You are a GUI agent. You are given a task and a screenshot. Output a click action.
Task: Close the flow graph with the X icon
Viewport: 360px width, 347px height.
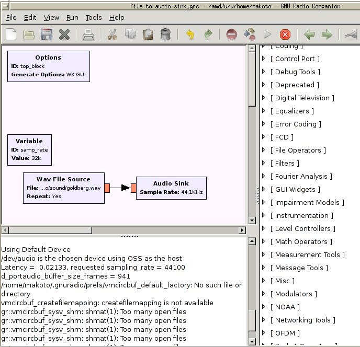[x=64, y=34]
